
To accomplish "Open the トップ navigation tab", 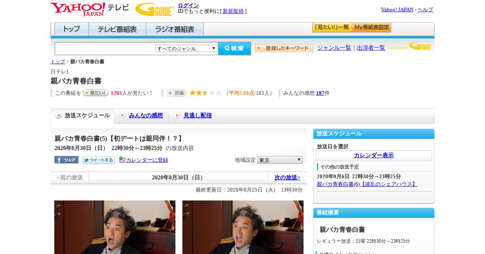I will point(72,29).
